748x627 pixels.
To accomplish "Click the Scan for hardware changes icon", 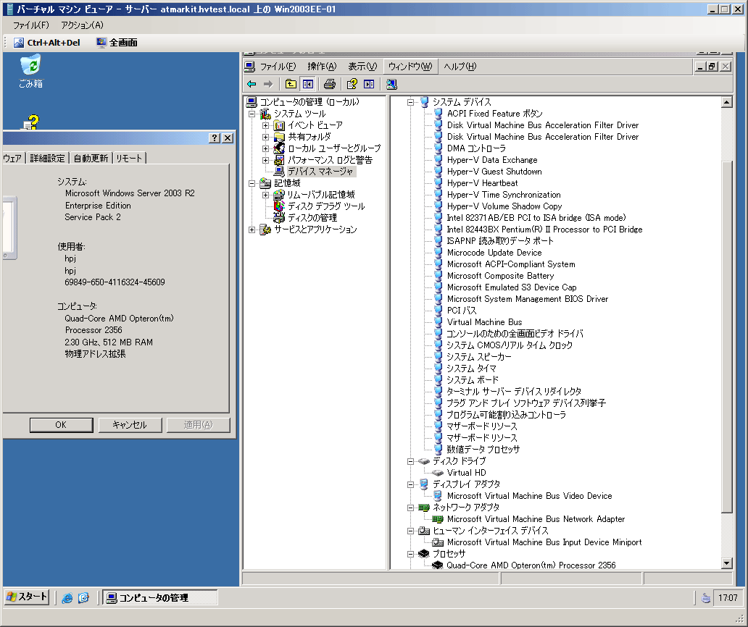I will click(x=391, y=84).
